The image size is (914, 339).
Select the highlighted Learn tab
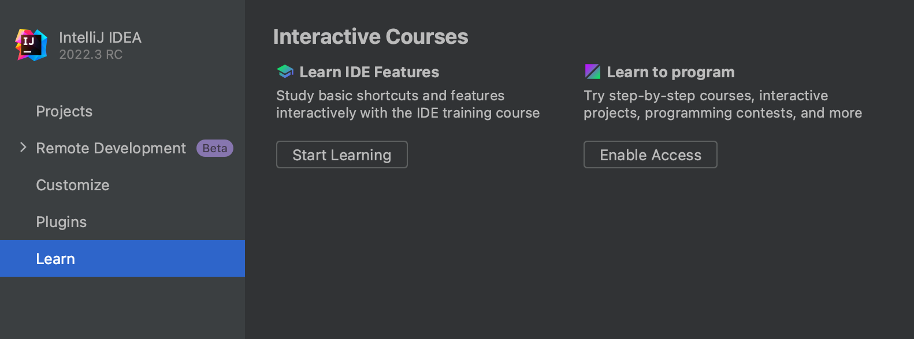coord(122,258)
